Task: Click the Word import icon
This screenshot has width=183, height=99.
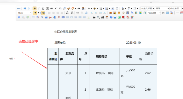Action: tap(115, 17)
